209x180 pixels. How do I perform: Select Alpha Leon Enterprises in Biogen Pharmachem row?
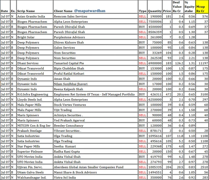click(96, 22)
